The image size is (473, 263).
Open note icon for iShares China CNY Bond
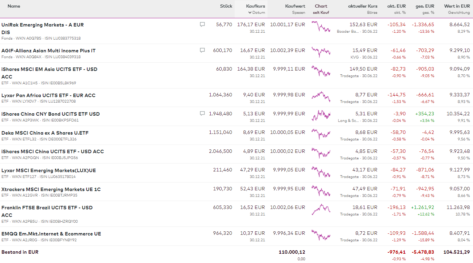(x=202, y=114)
